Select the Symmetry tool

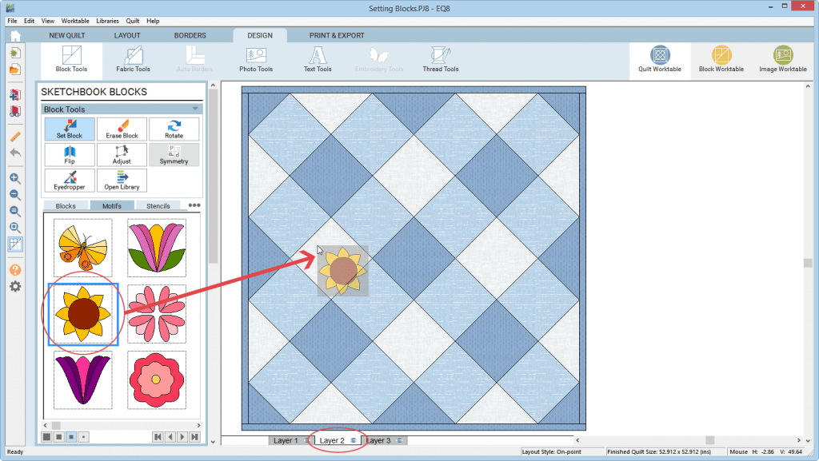174,154
